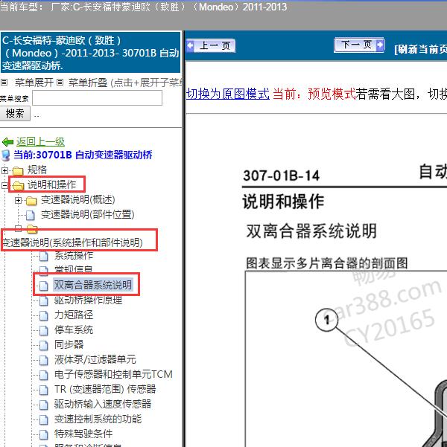Click the 双离合器系统说明 page heading
The width and height of the screenshot is (447, 447).
pos(311,231)
